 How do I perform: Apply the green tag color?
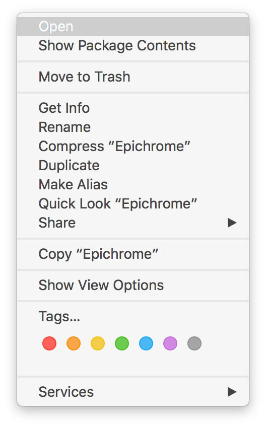click(122, 343)
